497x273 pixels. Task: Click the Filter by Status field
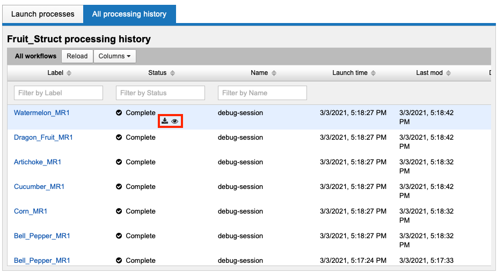(160, 93)
